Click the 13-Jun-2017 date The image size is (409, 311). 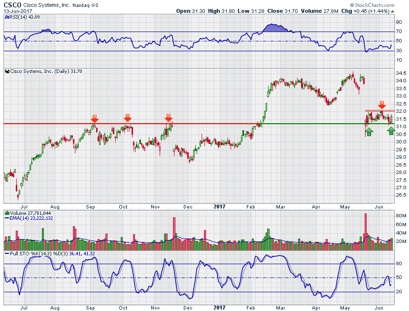[18, 11]
